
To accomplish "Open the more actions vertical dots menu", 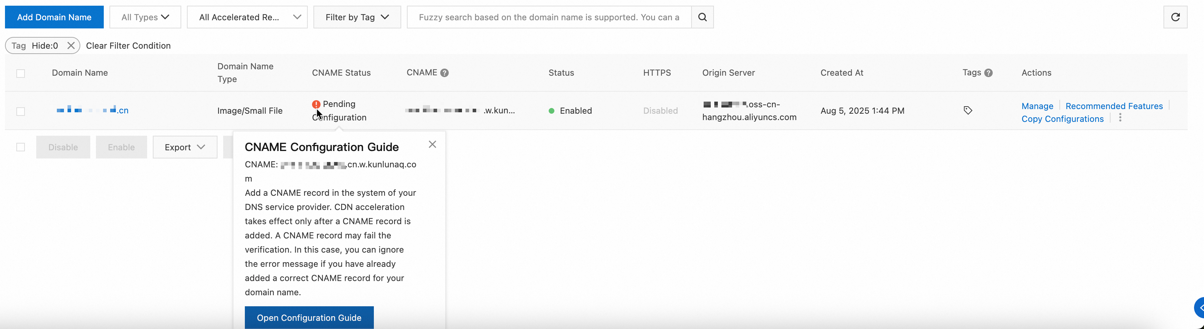I will pyautogui.click(x=1120, y=118).
